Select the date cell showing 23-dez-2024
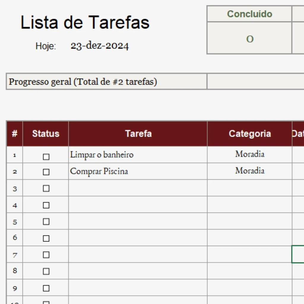 tap(100, 46)
